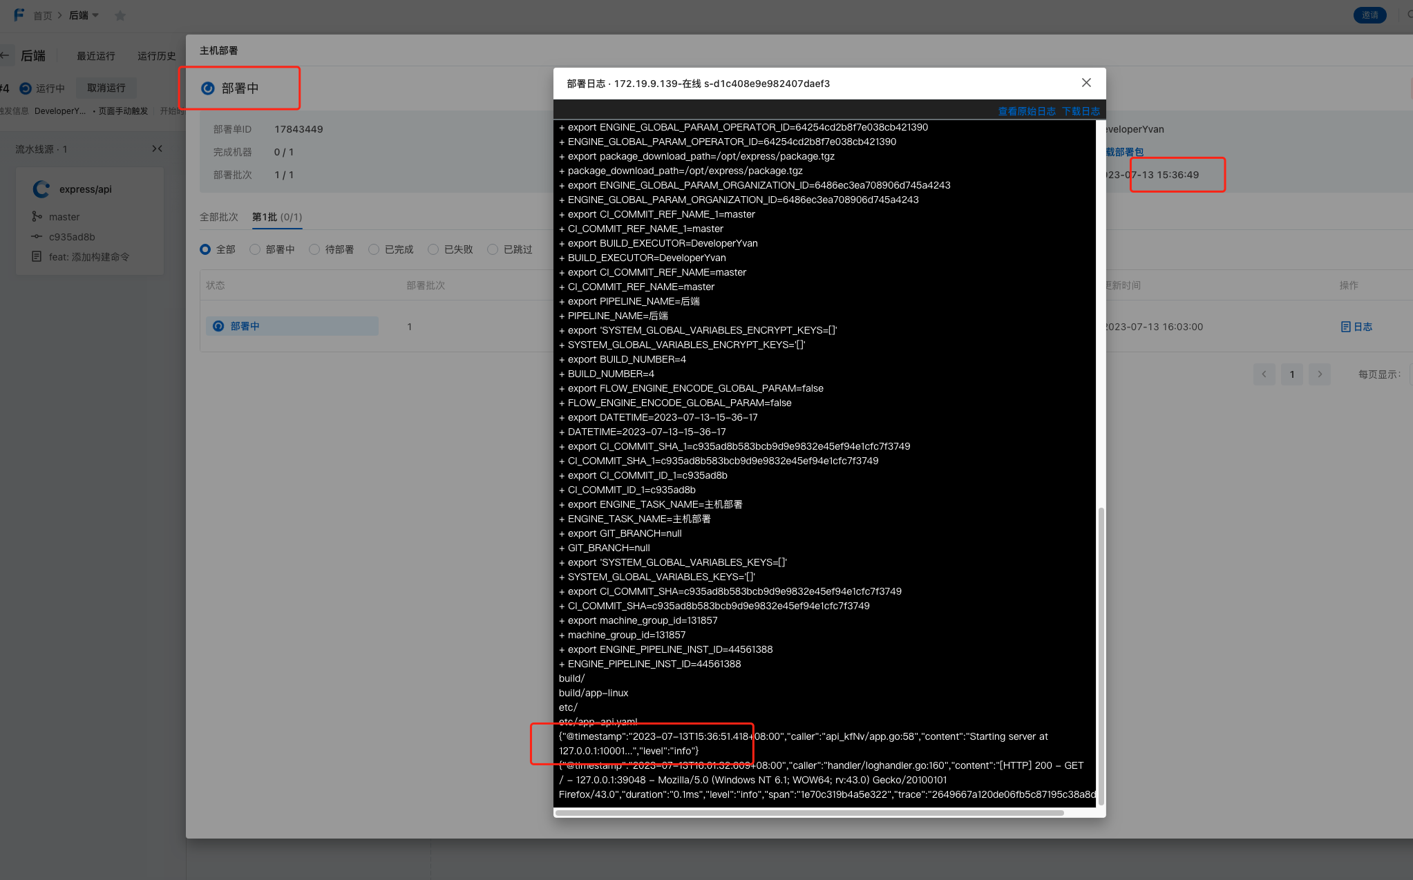This screenshot has width=1413, height=880.
Task: Select the 部署中 radio filter
Action: 255,249
